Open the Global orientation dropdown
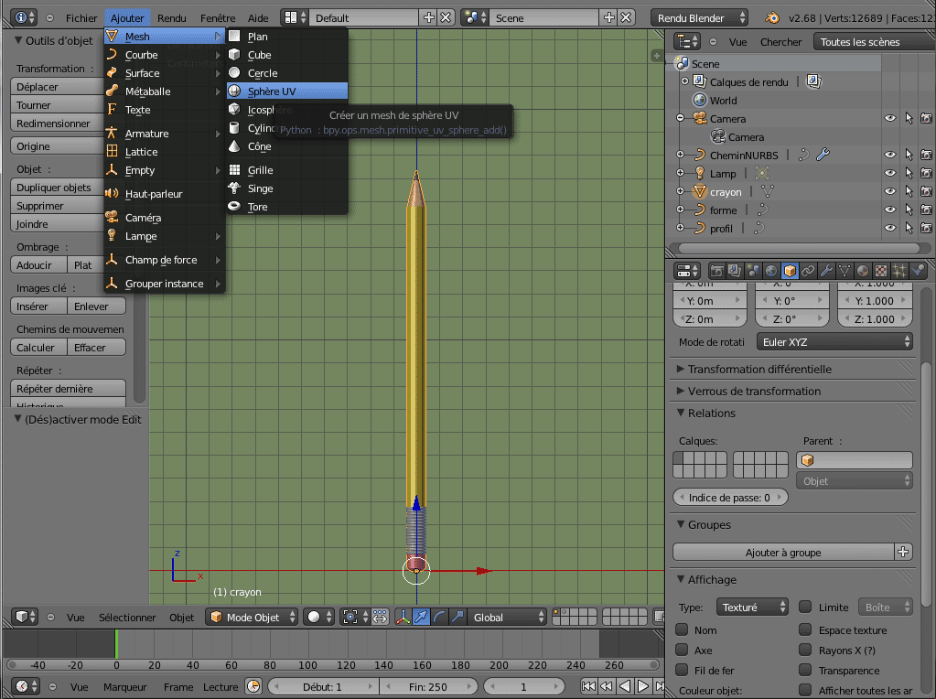This screenshot has height=699, width=936. [x=507, y=617]
